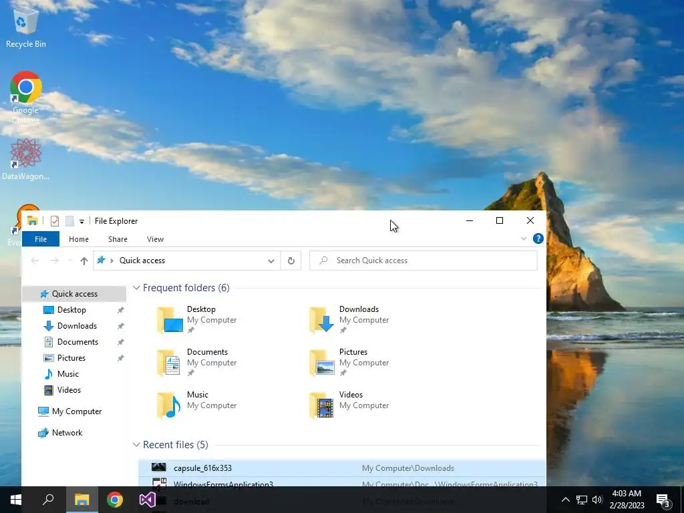Screen dimensions: 684x513
Task: Expand the ribbon using the chevron
Action: (x=524, y=238)
